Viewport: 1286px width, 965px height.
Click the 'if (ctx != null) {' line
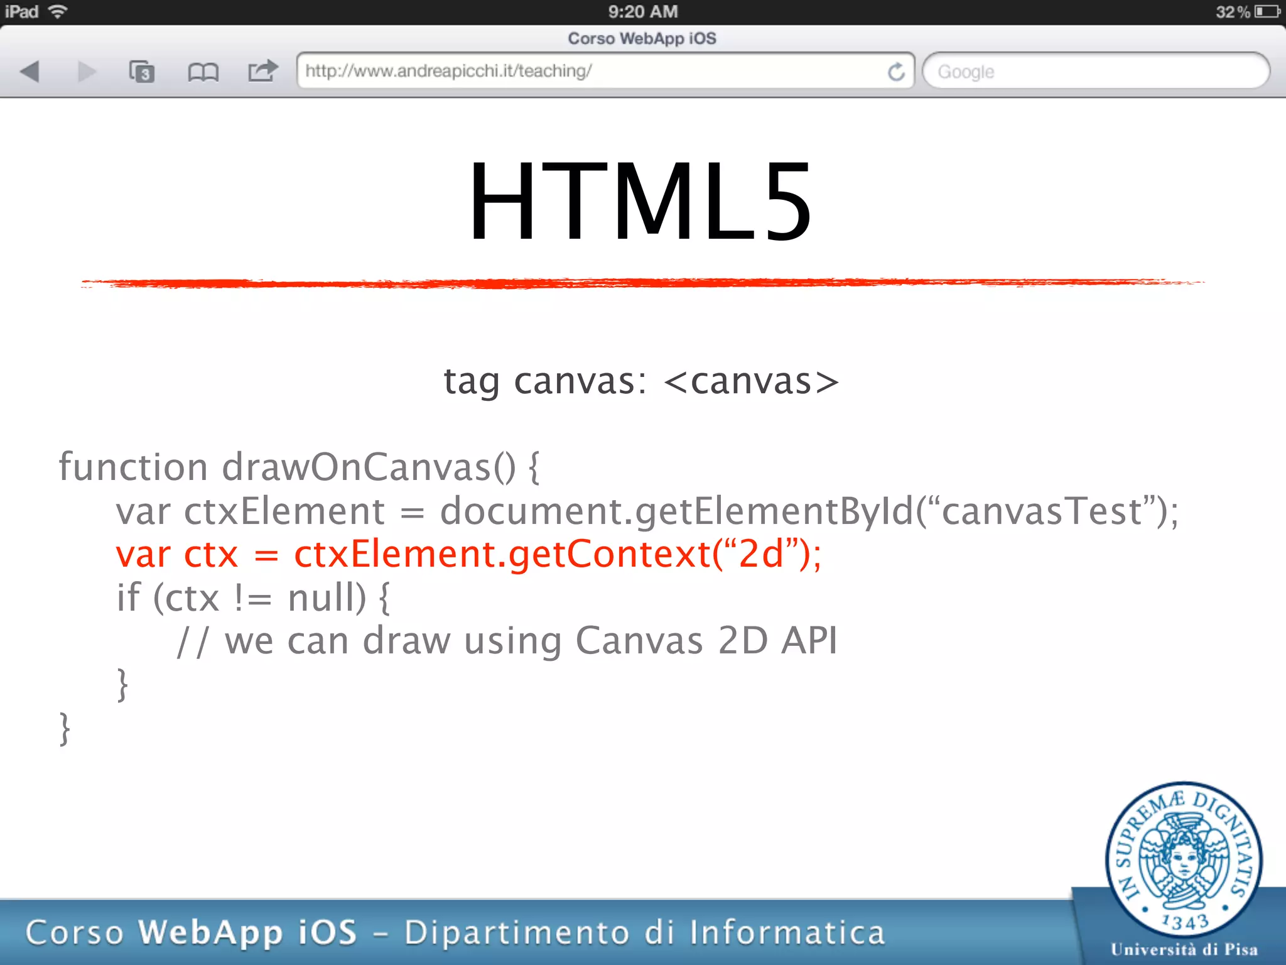click(x=253, y=597)
